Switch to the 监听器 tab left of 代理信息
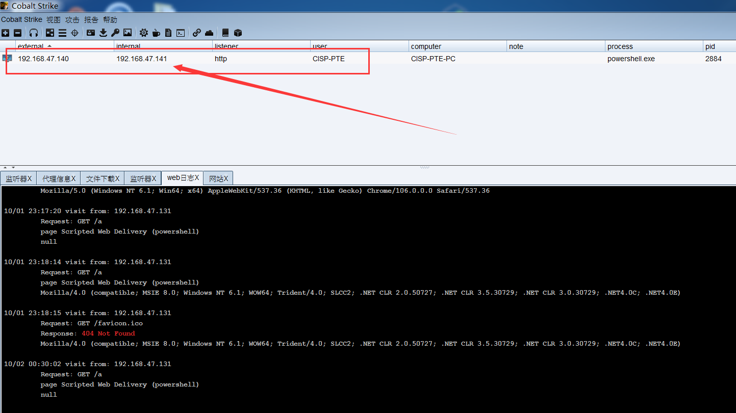736x413 pixels. pyautogui.click(x=18, y=178)
